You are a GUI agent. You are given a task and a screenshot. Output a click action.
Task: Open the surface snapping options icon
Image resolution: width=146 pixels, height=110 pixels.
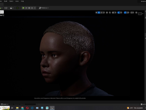pos(110,13)
